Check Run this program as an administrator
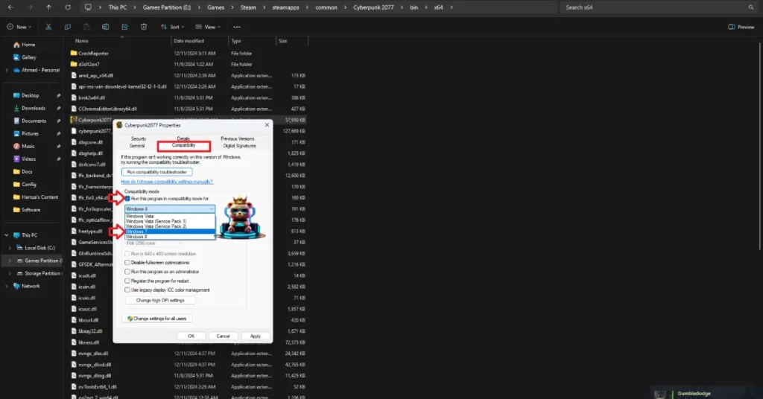The height and width of the screenshot is (399, 763). (x=127, y=272)
